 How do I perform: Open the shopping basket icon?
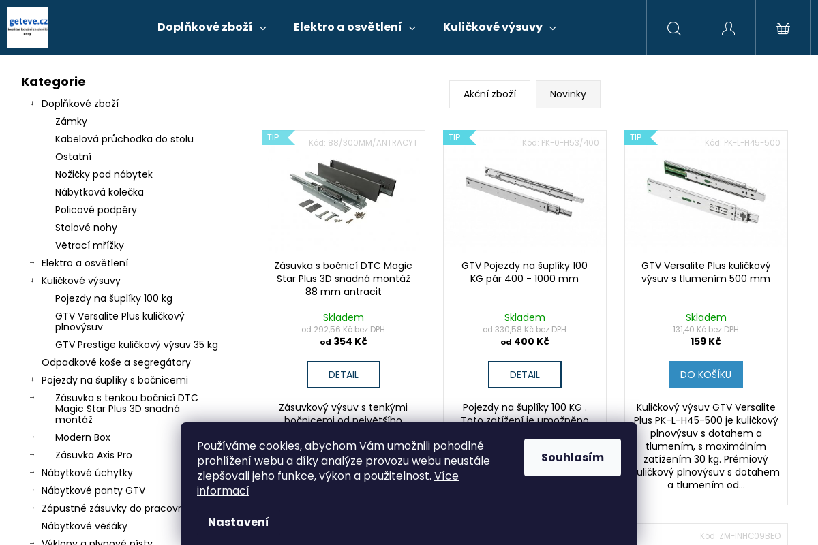coord(783,28)
